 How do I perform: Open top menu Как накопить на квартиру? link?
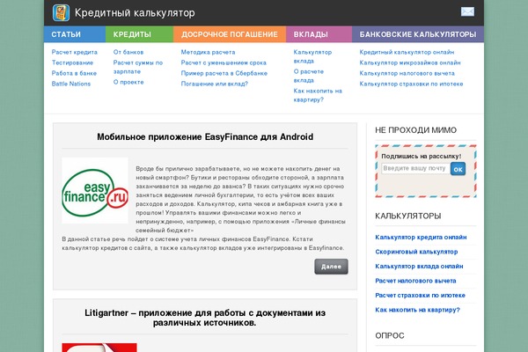pyautogui.click(x=318, y=95)
